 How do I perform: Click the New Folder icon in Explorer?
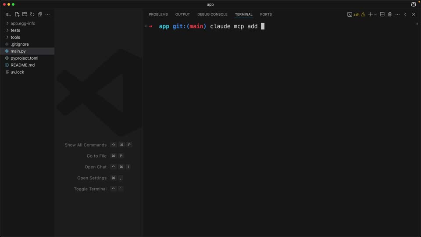pyautogui.click(x=25, y=14)
